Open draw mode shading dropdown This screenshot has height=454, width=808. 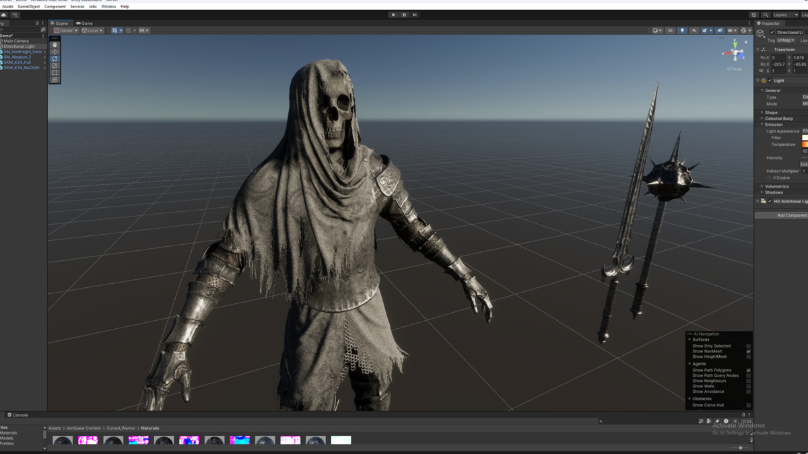[656, 30]
